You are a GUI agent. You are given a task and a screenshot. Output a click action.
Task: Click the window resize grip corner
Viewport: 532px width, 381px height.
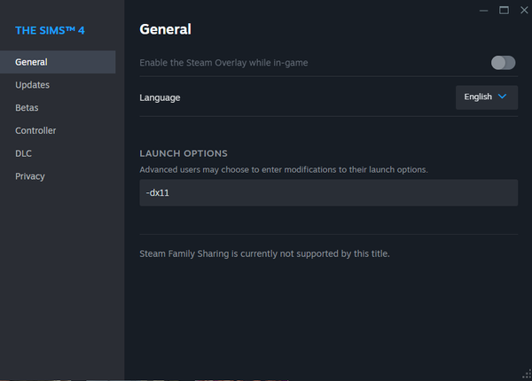click(526, 375)
